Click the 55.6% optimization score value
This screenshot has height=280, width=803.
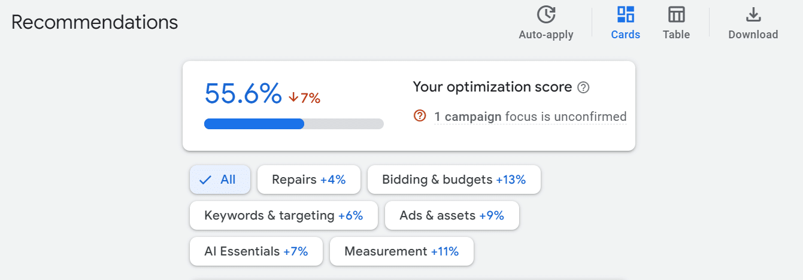pos(243,93)
